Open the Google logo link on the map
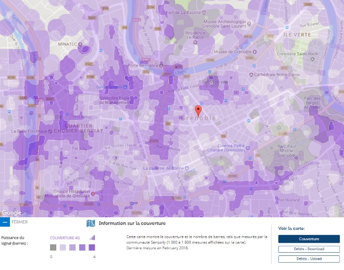Screen dimensions: 344x270 11,213
